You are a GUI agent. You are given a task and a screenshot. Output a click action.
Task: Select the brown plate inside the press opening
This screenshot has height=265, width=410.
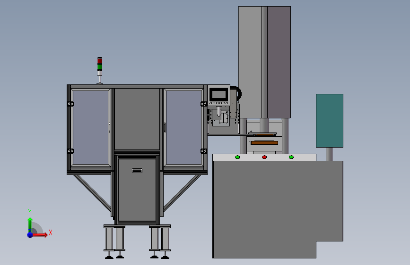pos(264,143)
